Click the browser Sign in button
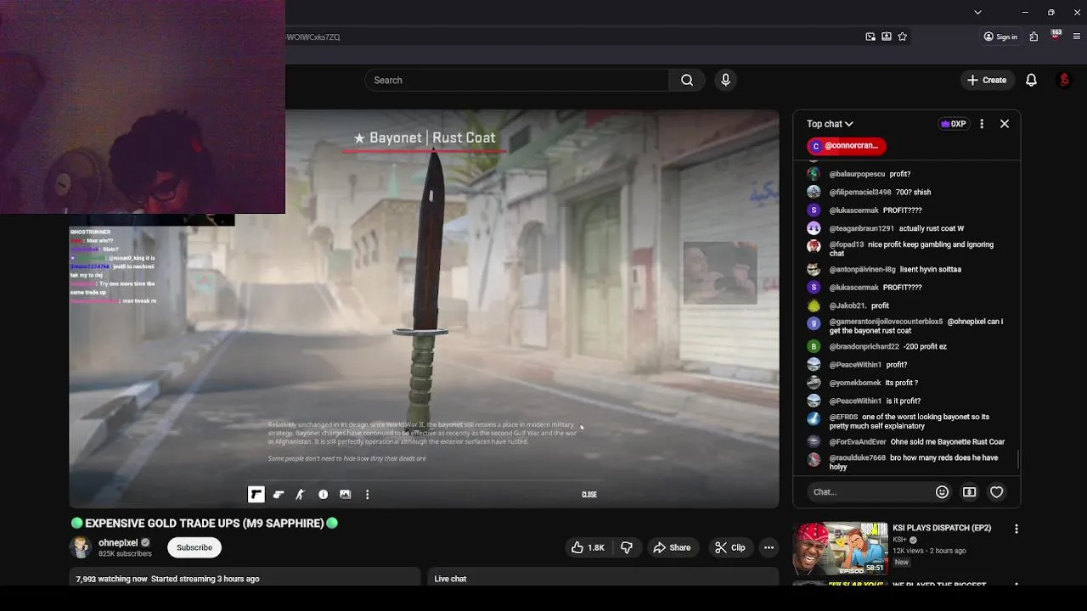Image resolution: width=1087 pixels, height=611 pixels. [x=1000, y=36]
